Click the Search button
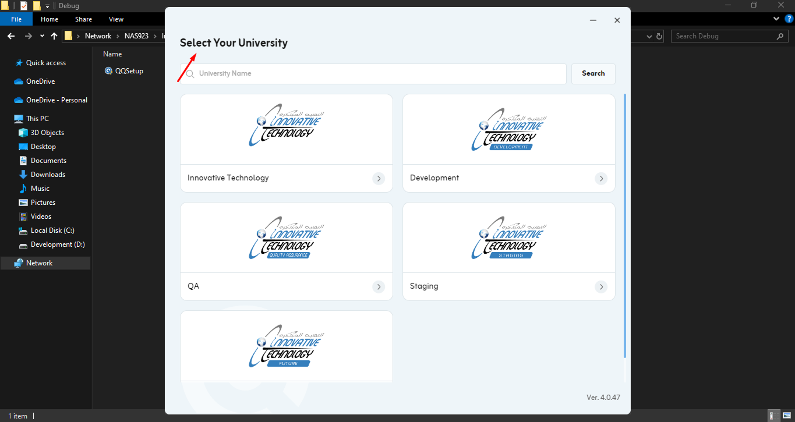The height and width of the screenshot is (422, 795). [x=593, y=73]
